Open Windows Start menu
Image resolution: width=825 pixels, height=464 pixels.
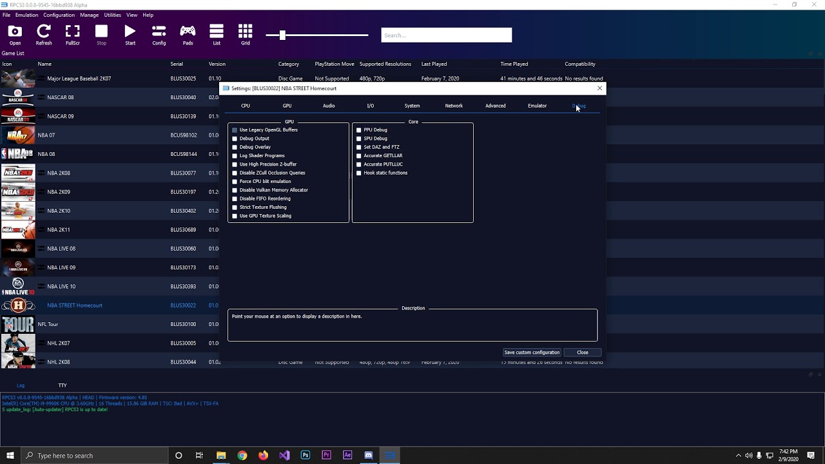10,456
